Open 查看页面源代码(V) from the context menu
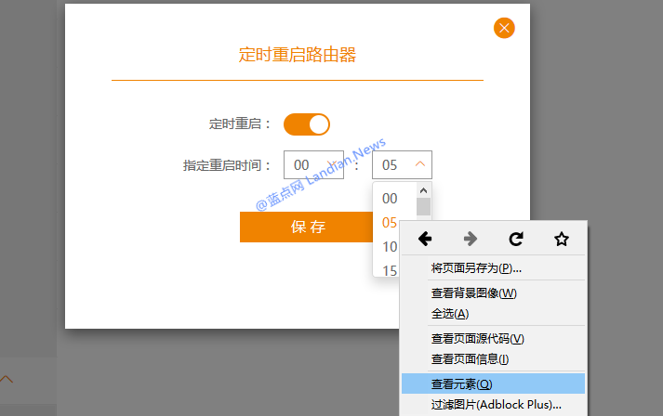The width and height of the screenshot is (663, 416). point(493,339)
